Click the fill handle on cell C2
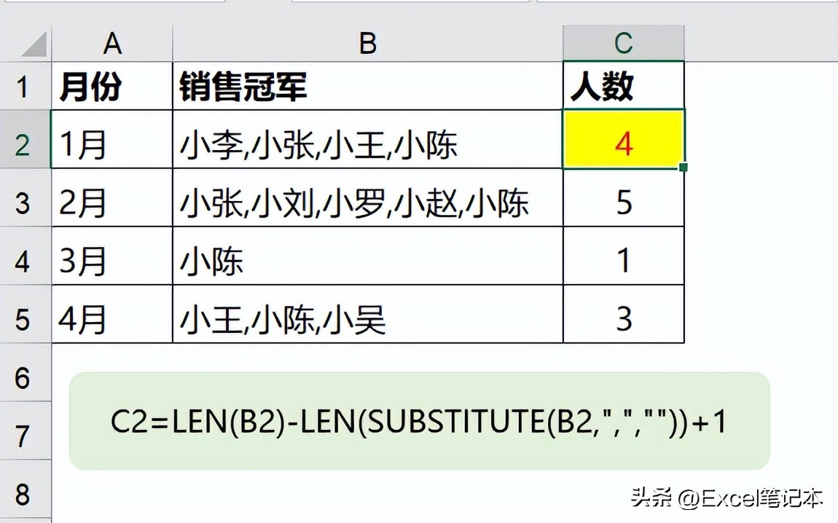Screen dimensions: 838x523 (x=683, y=168)
